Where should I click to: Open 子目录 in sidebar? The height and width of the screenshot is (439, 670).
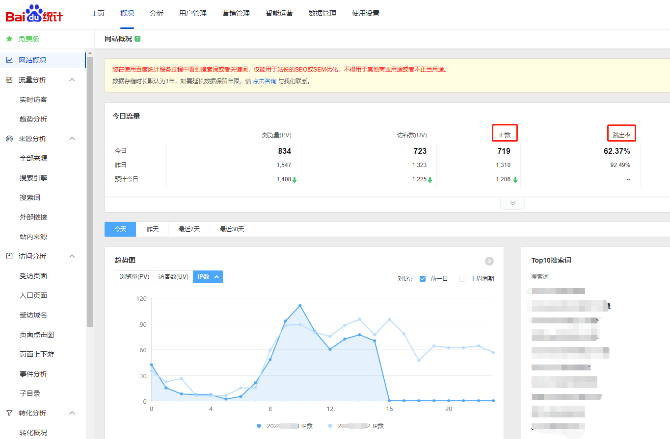pos(30,393)
